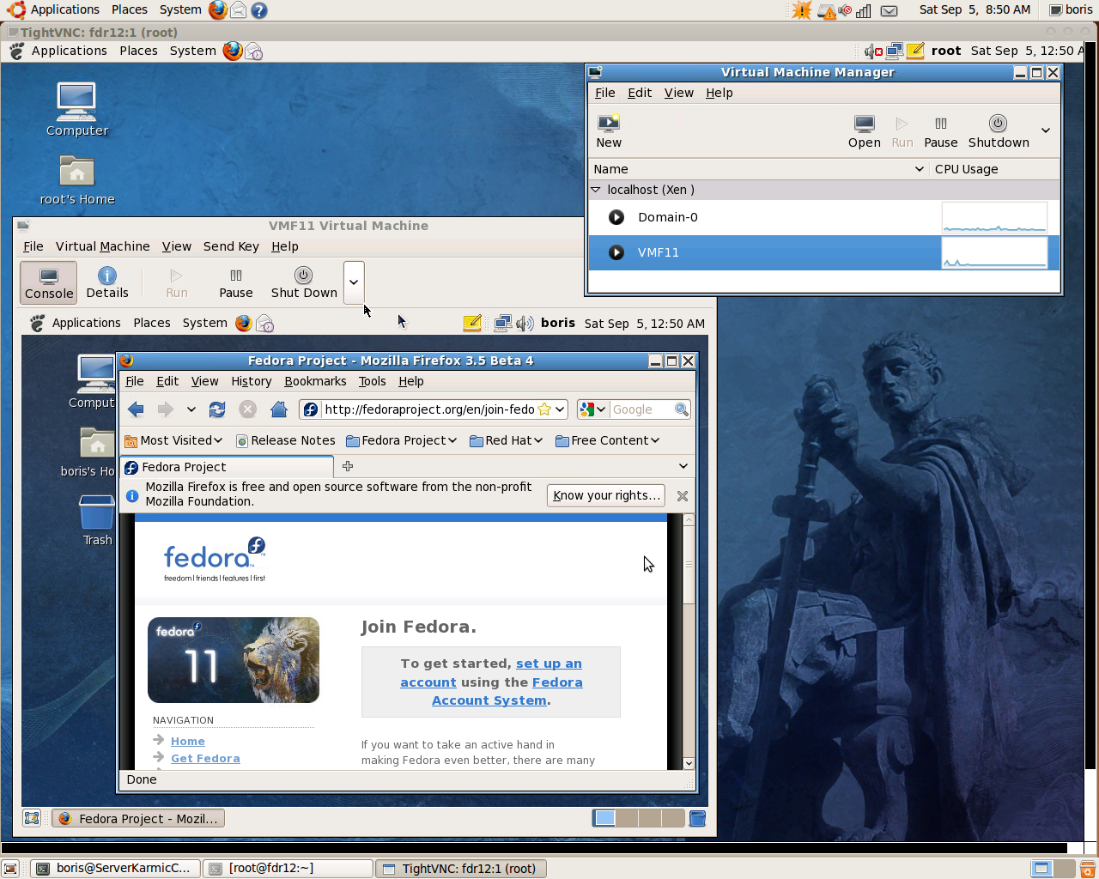Screen dimensions: 1099x879
Task: Open the Name column sort arrow
Action: tap(919, 169)
